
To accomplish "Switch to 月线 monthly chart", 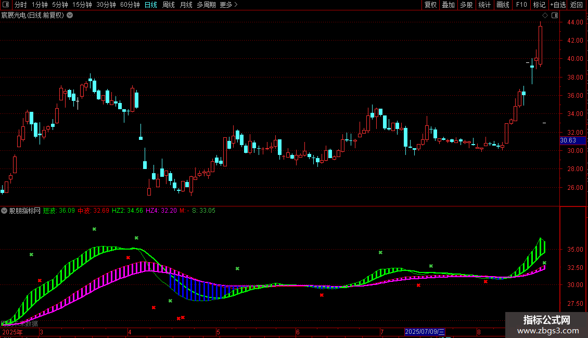I will point(186,5).
